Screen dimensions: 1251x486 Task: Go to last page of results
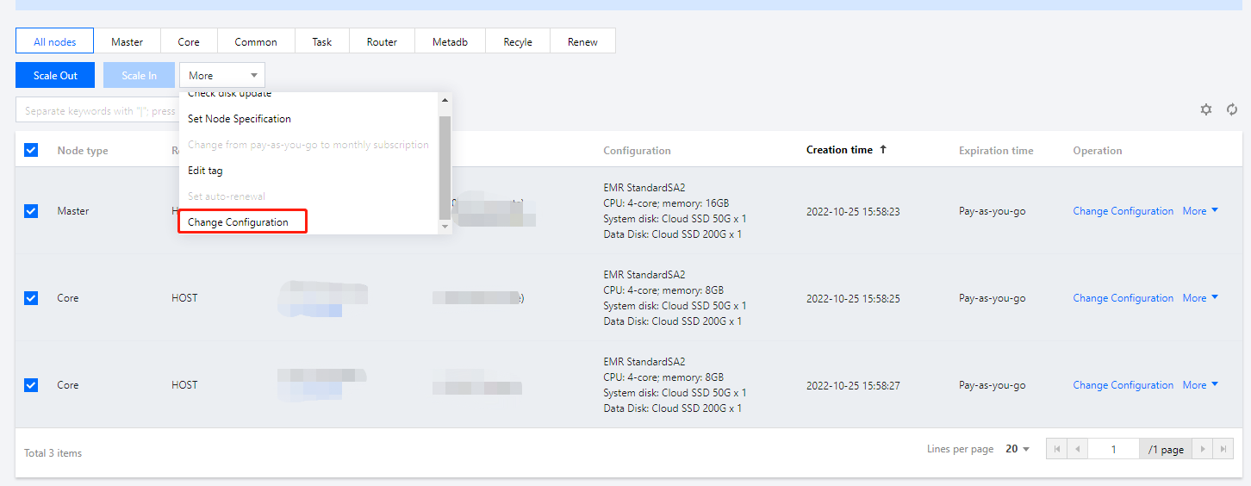pos(1223,449)
